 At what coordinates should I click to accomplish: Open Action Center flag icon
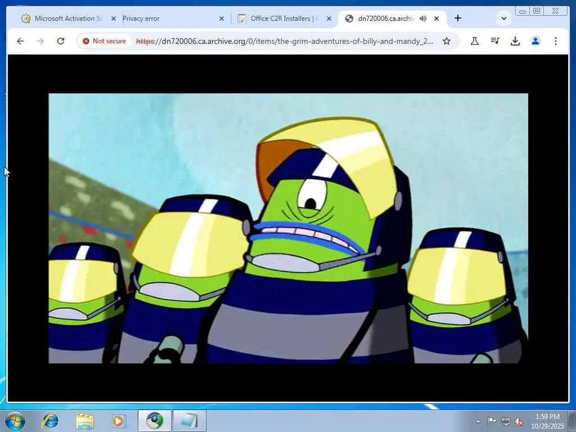[x=492, y=421]
